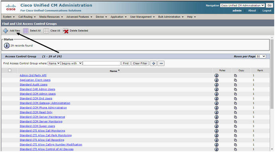Click the Clear Filter button
275x152 pixels.
click(140, 63)
